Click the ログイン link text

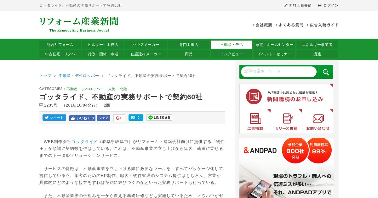tap(331, 6)
